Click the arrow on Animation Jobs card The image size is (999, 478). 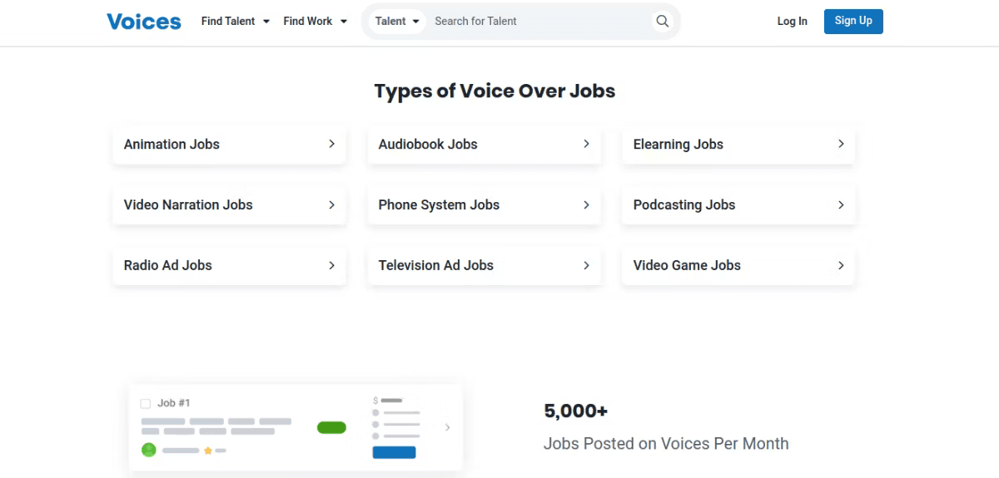click(x=331, y=144)
